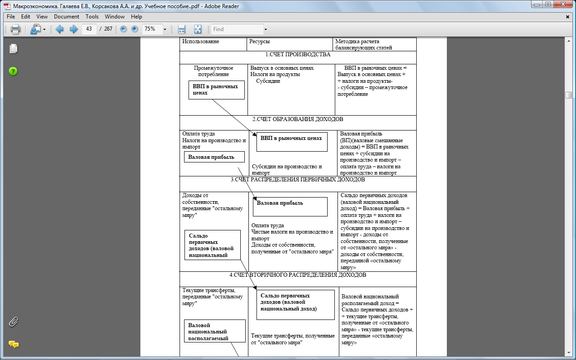The height and width of the screenshot is (360, 576).
Task: Click in the Find text box
Action: coord(237,29)
